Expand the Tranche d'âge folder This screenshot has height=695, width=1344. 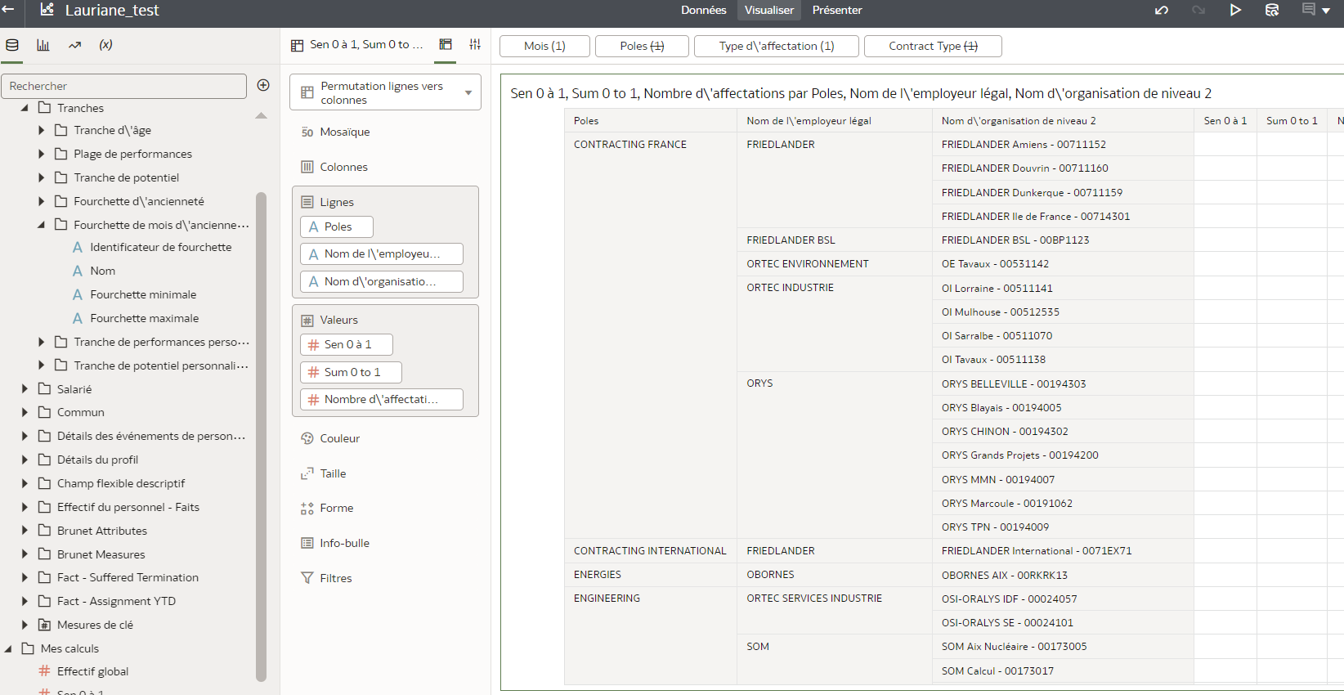(x=41, y=130)
